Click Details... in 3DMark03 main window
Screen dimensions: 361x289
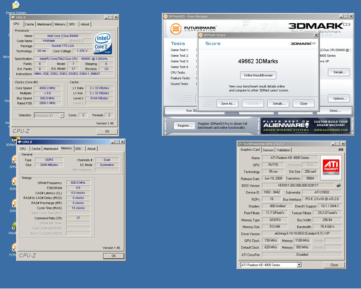(339, 72)
